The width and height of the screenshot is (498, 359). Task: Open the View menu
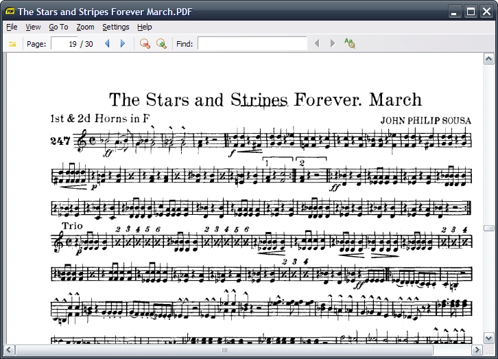[x=33, y=27]
